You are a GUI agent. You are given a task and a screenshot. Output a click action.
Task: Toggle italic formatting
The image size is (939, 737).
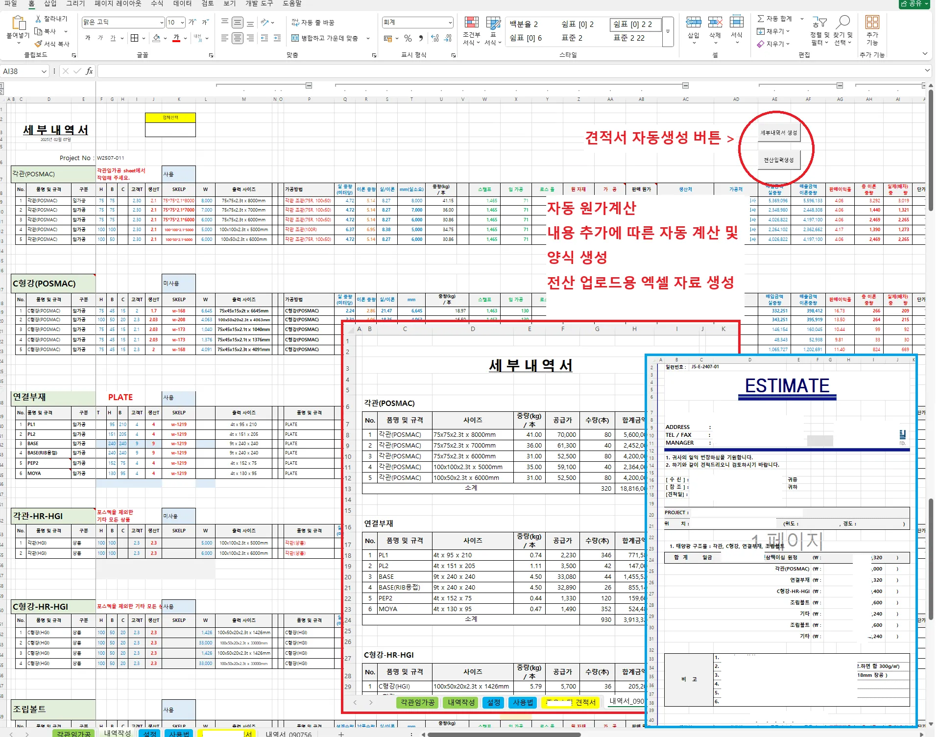point(100,39)
